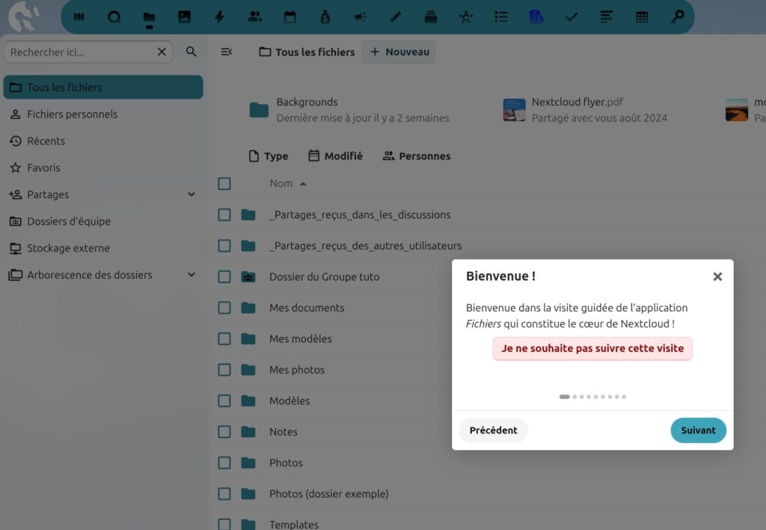The width and height of the screenshot is (766, 530).
Task: Open the Deck stacked cards icon
Action: pos(430,17)
